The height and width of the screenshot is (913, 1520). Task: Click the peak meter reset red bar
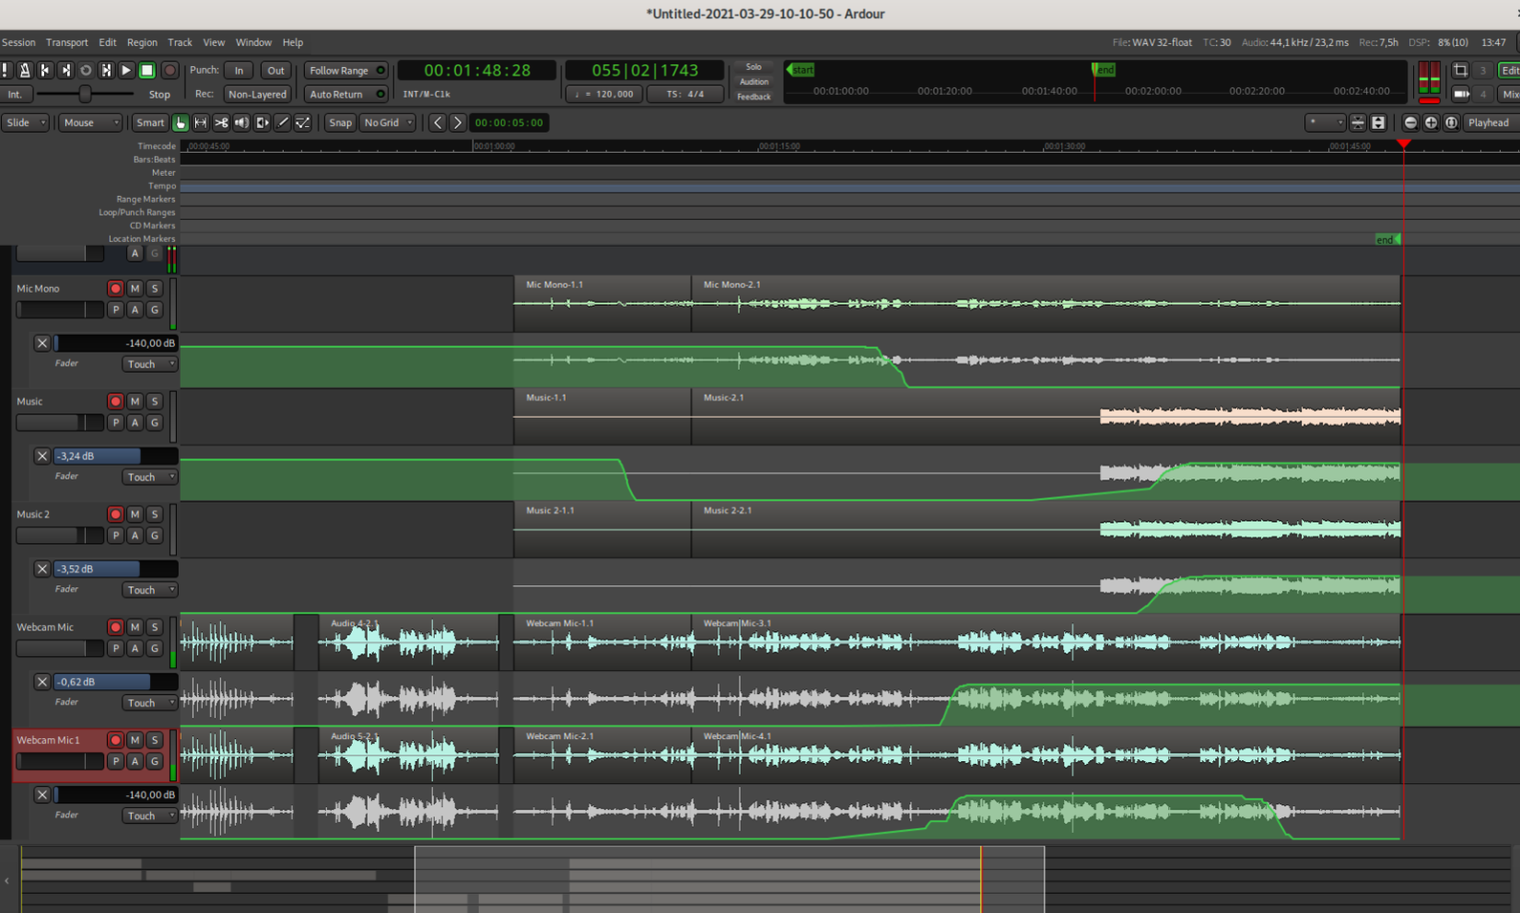coord(1429,99)
